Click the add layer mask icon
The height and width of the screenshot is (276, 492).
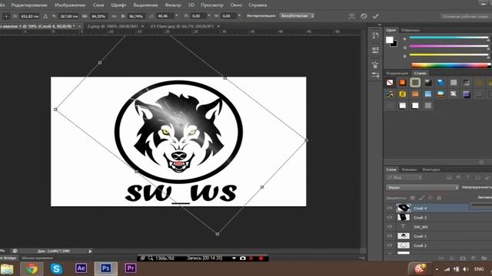pyautogui.click(x=462, y=258)
